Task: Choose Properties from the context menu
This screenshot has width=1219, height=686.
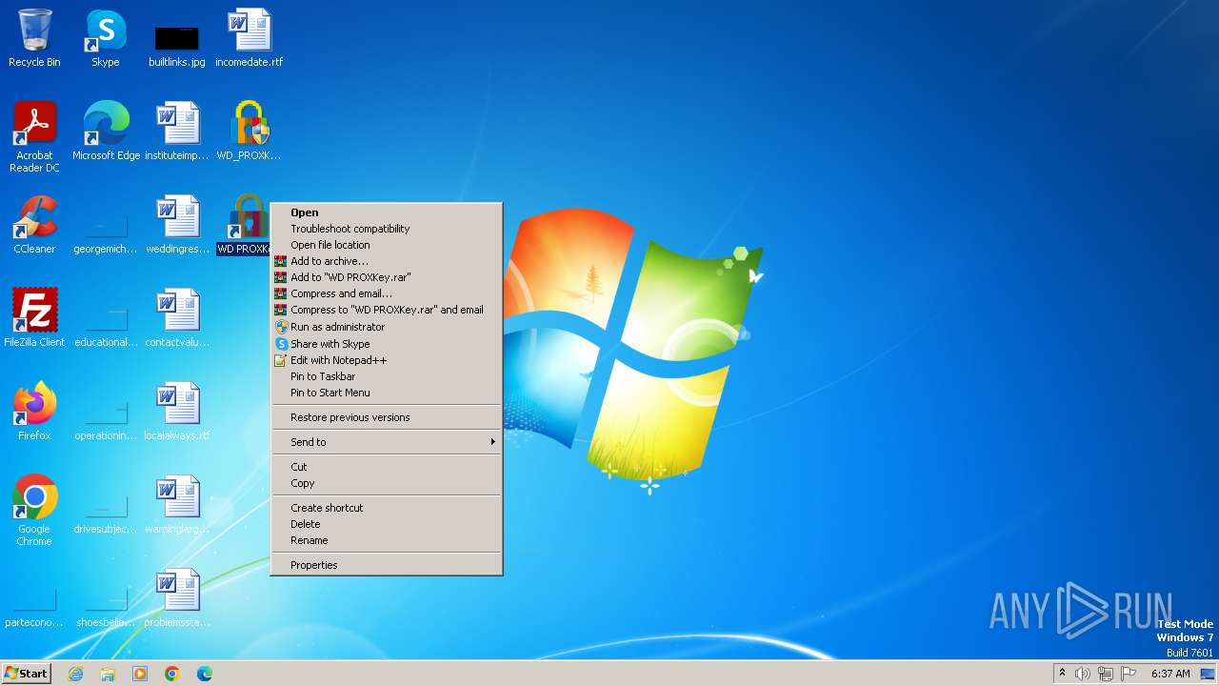Action: 386,565
